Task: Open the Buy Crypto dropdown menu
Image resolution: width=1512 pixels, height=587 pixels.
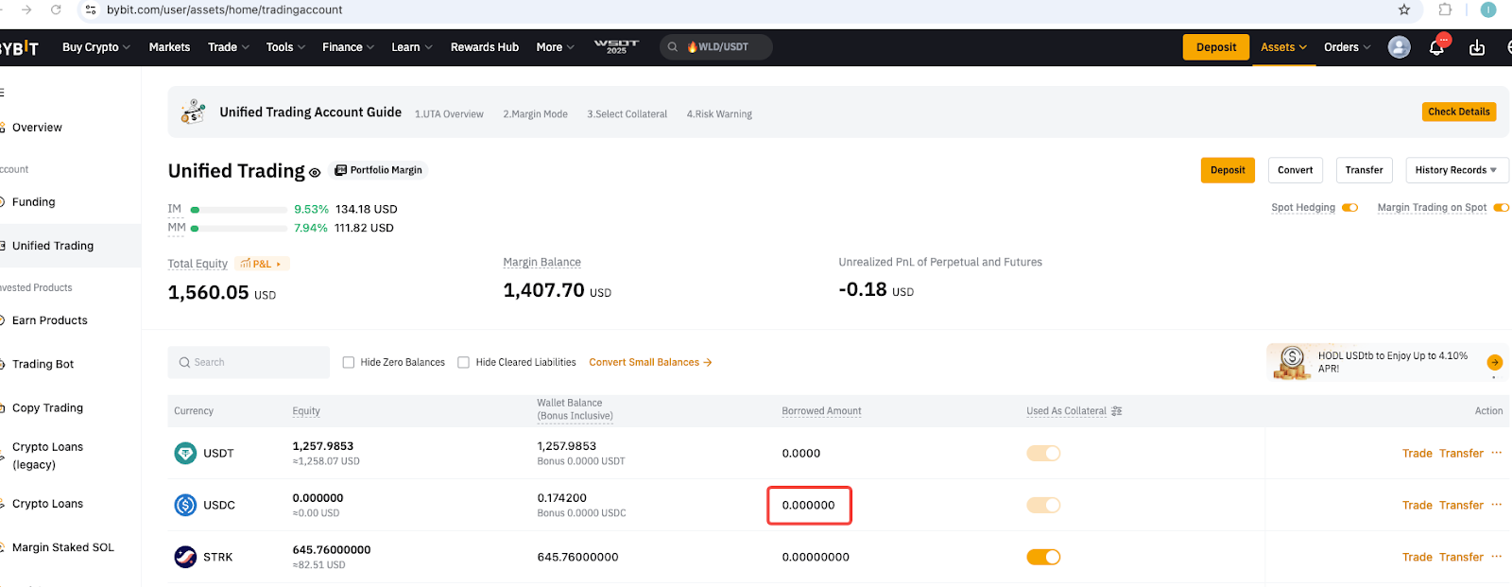Action: coord(95,47)
